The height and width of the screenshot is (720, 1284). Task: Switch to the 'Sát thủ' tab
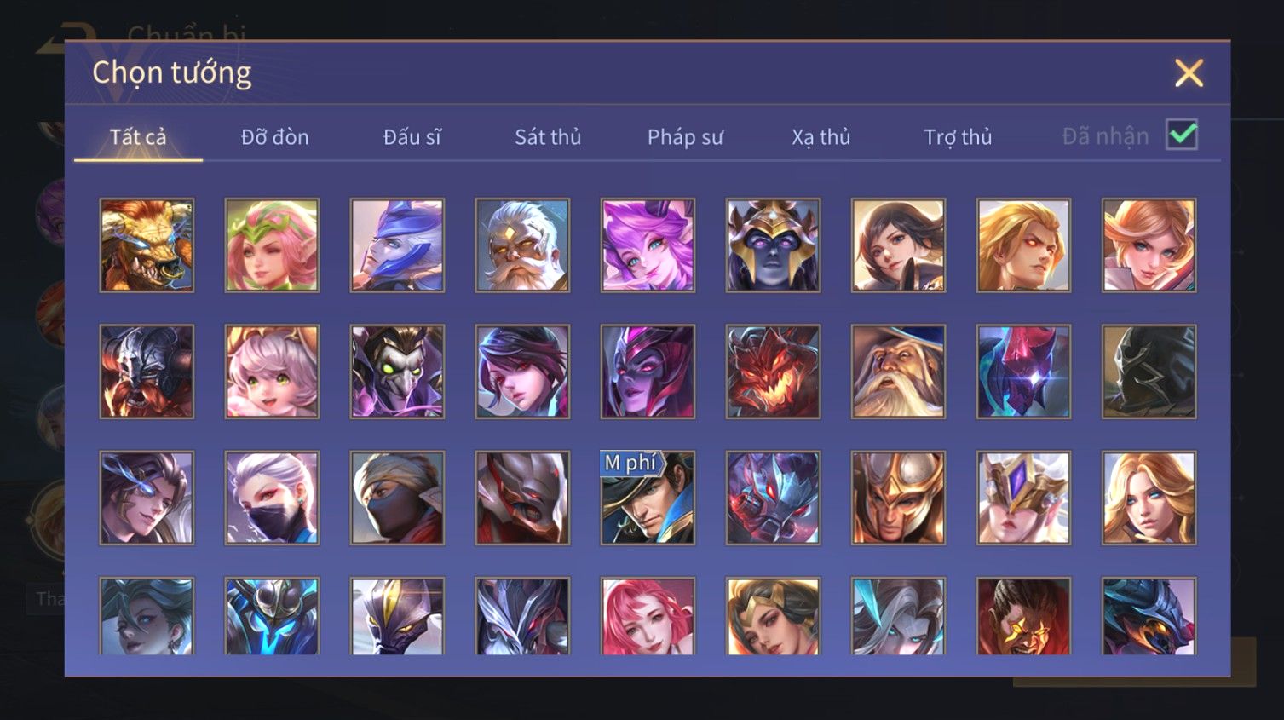coord(548,136)
